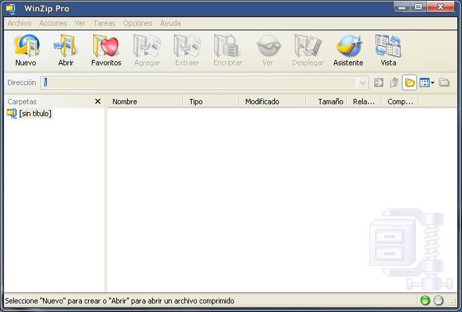Viewport: 462px width, 312px height.
Task: Open the Tareas menu
Action: point(104,23)
